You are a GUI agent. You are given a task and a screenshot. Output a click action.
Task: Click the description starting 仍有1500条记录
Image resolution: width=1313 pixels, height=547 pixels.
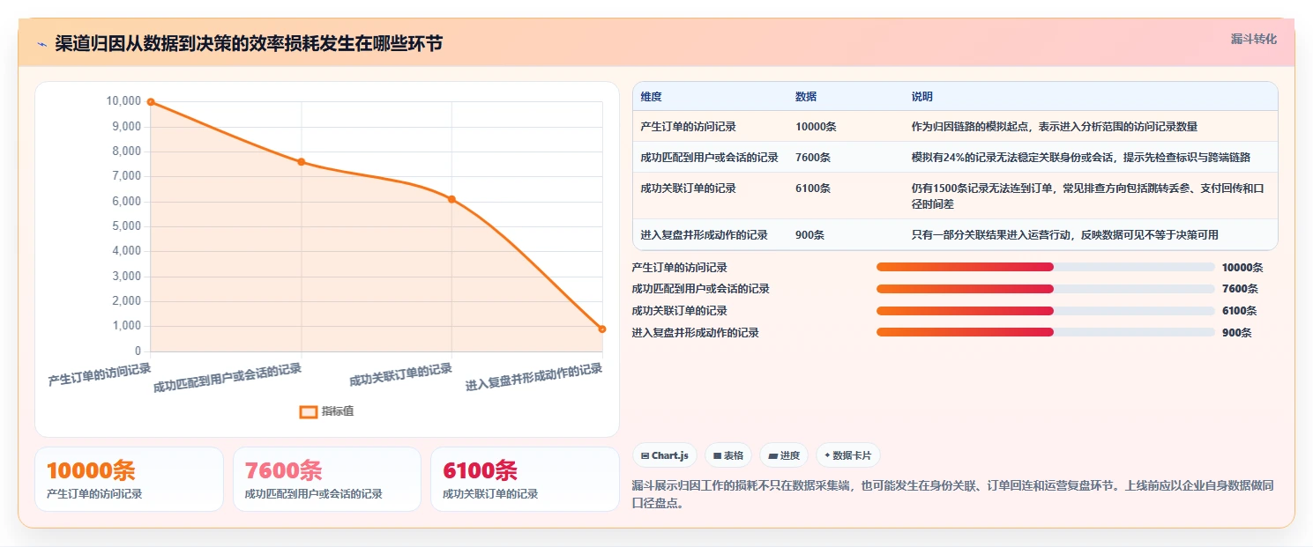tap(1089, 196)
